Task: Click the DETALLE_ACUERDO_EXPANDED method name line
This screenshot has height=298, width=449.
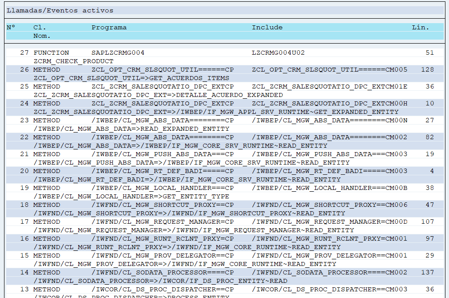Action: coord(158,95)
